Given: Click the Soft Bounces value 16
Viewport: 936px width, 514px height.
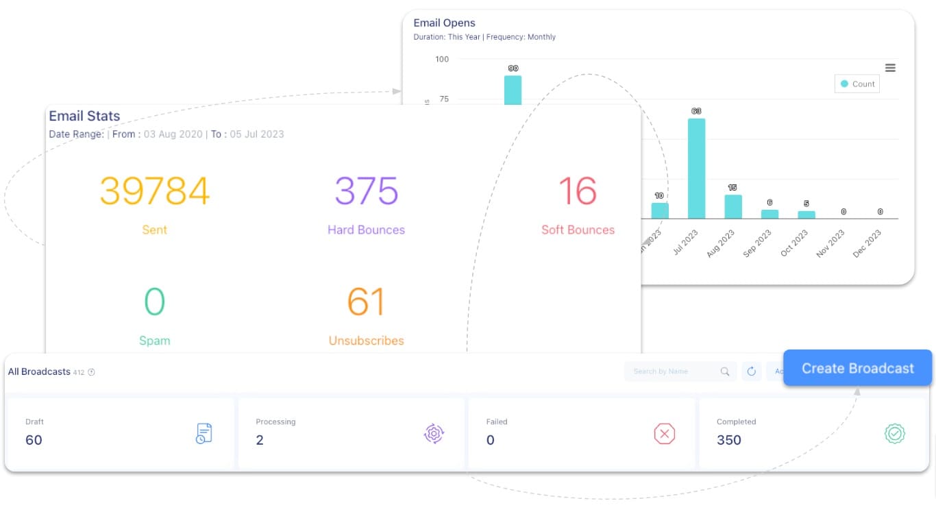Looking at the screenshot, I should (x=578, y=190).
